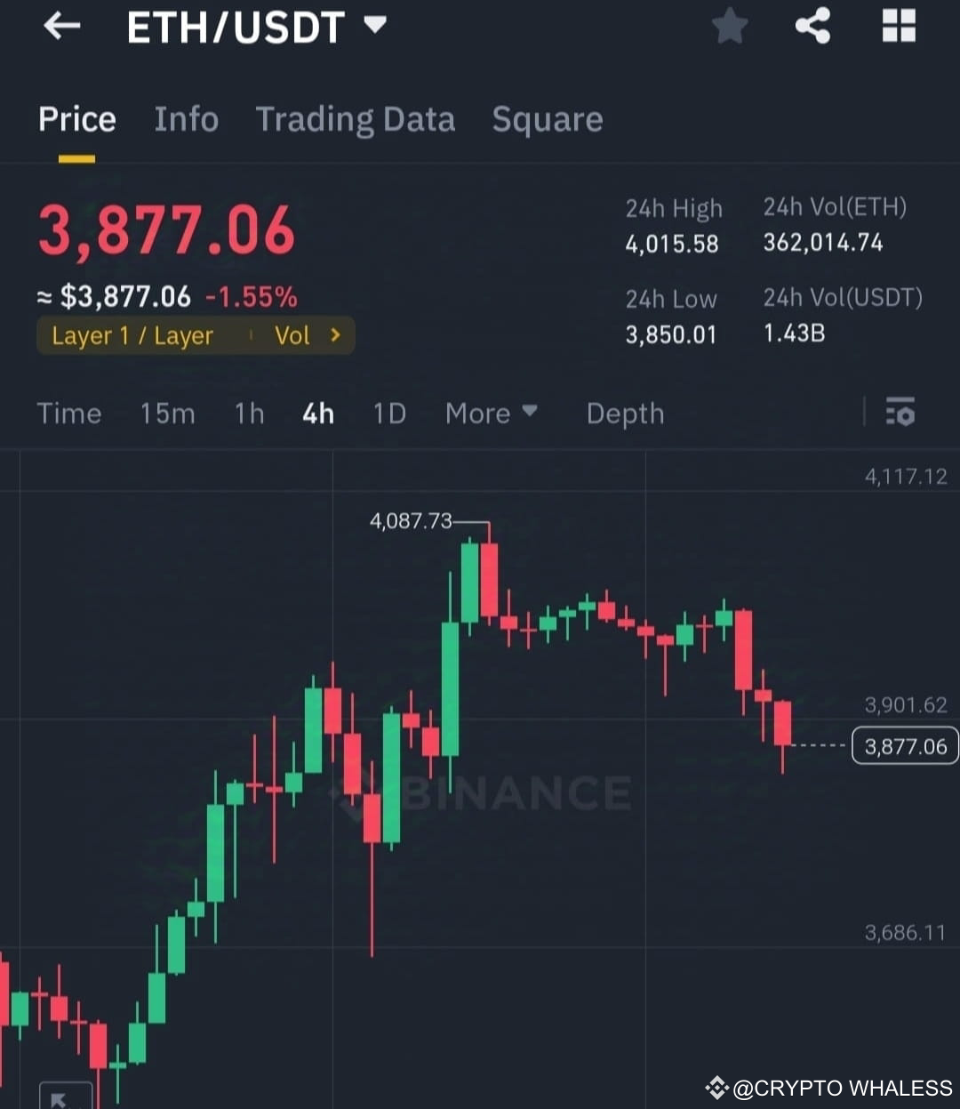Open the Trading Data tab
Image resolution: width=960 pixels, height=1109 pixels.
(x=356, y=120)
